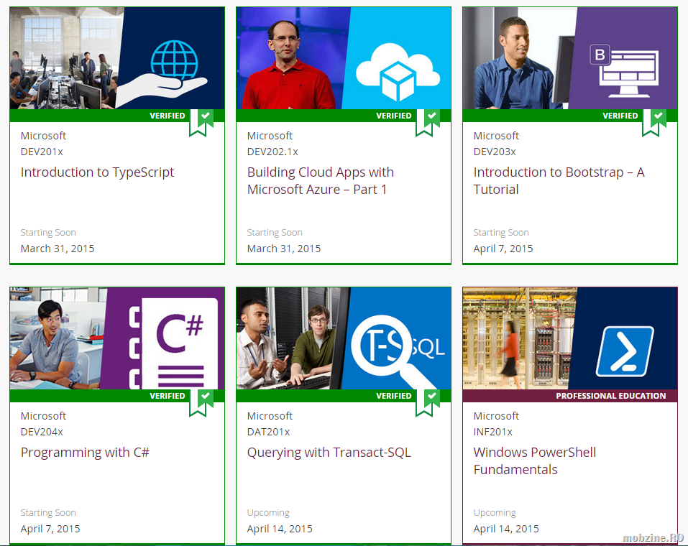
Task: Click Microsoft label above DEV201x
Action: (x=43, y=136)
